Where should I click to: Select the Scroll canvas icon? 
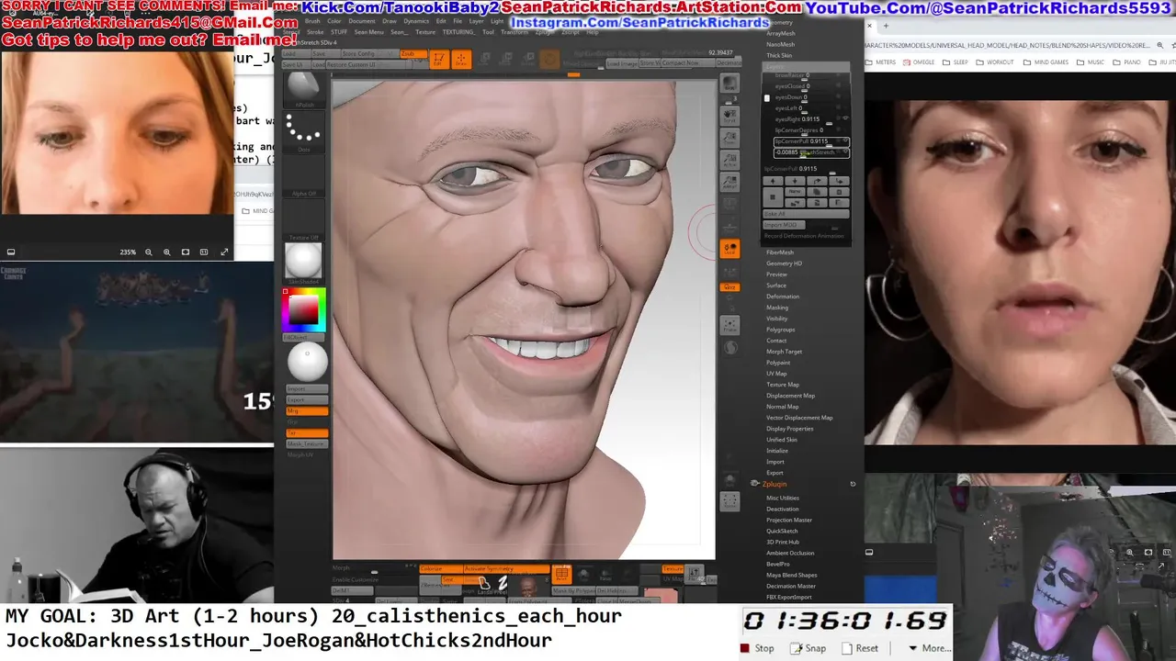coord(729,118)
